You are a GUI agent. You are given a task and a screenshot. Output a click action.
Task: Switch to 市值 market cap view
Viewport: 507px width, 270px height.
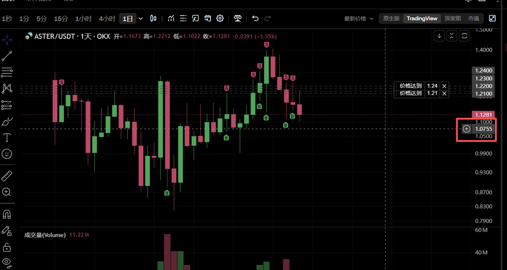[474, 19]
